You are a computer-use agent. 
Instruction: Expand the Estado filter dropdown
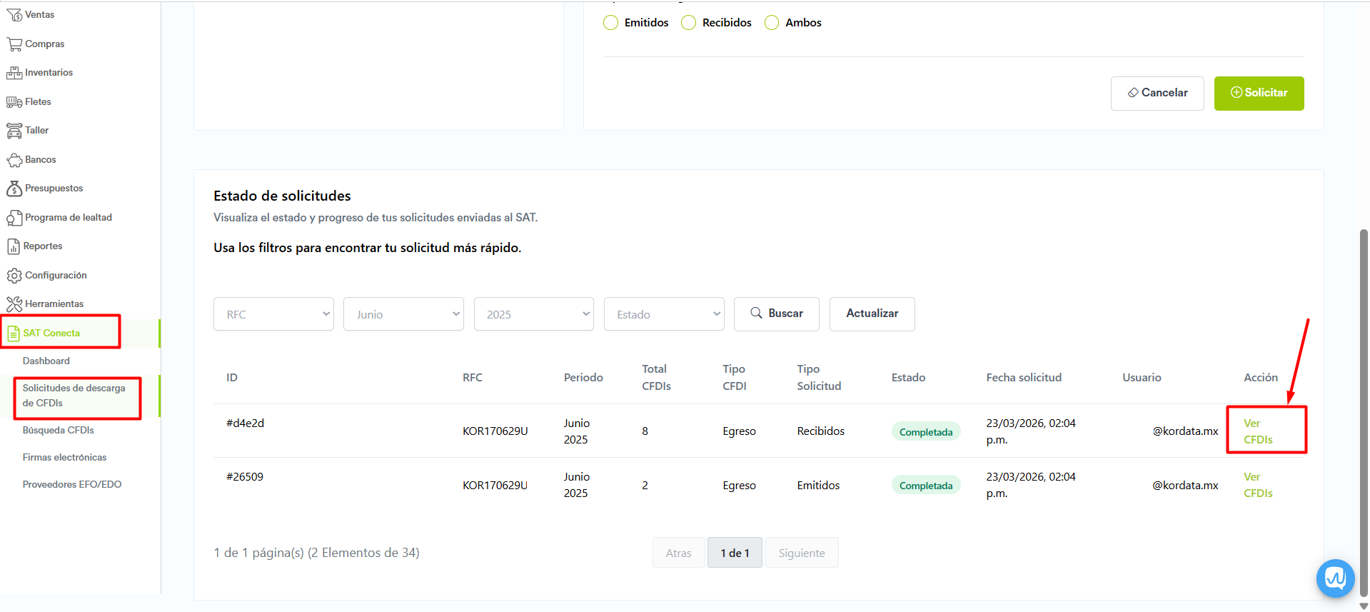click(x=664, y=314)
